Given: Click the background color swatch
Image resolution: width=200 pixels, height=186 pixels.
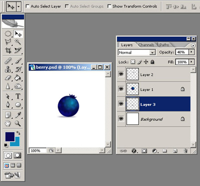Looking at the screenshot, I should pos(16,143).
